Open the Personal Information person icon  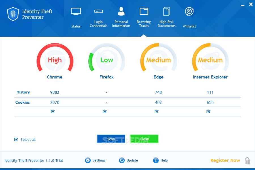pos(121,11)
